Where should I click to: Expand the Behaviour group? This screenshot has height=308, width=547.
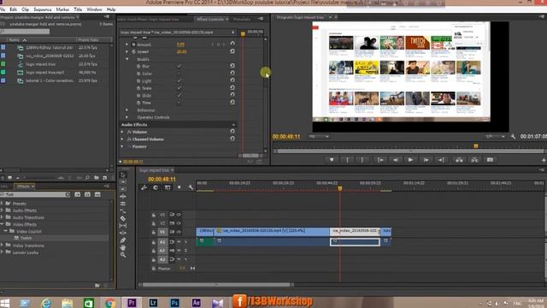click(126, 110)
